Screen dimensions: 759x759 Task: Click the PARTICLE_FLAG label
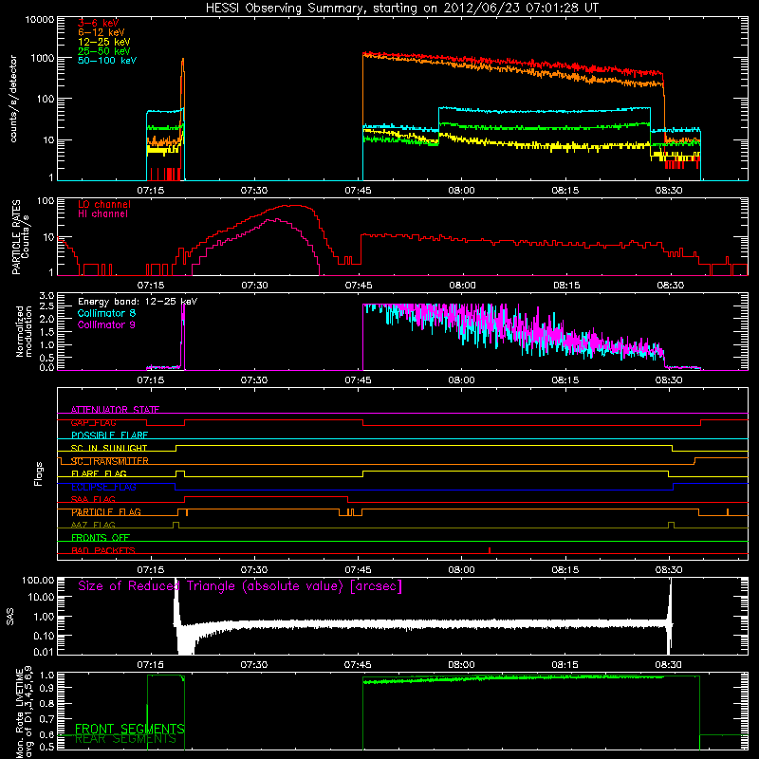[x=106, y=512]
